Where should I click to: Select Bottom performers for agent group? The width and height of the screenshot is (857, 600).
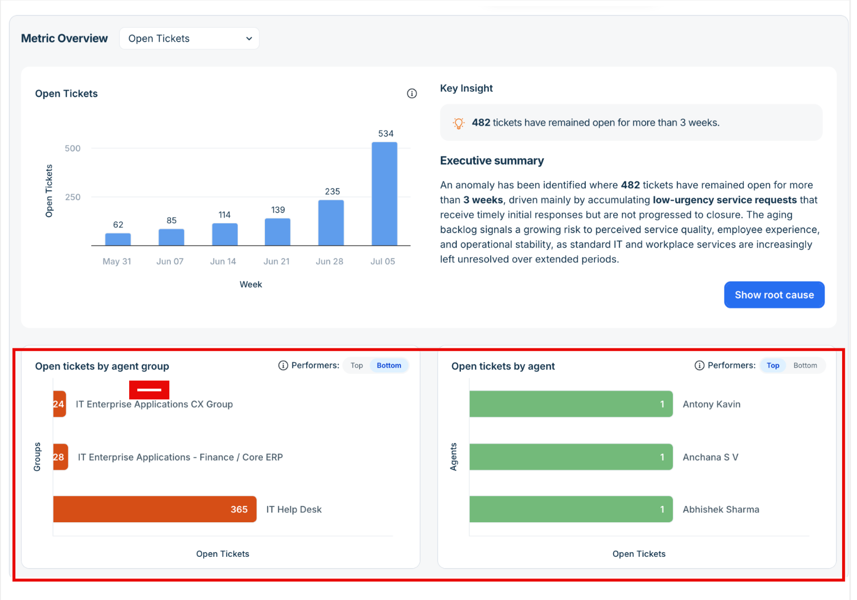389,365
